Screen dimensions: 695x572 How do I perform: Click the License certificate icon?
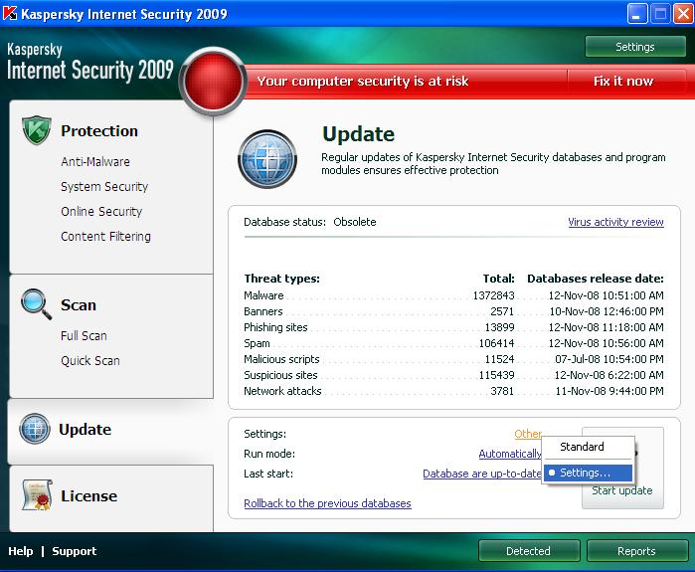pyautogui.click(x=37, y=494)
